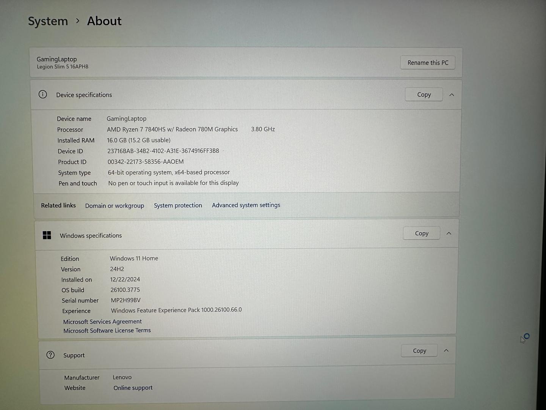Viewport: 546px width, 410px height.
Task: Click Device name value GamingLaptop
Action: pyautogui.click(x=127, y=119)
